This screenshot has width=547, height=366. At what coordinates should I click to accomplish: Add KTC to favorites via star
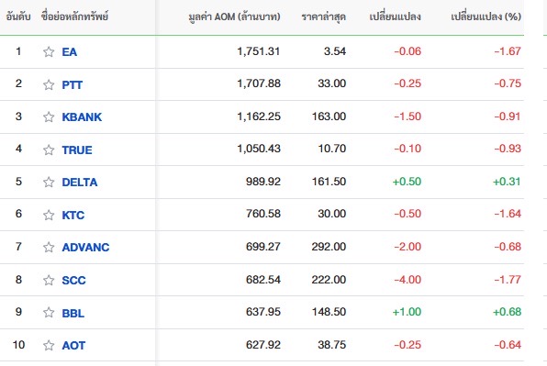(49, 215)
